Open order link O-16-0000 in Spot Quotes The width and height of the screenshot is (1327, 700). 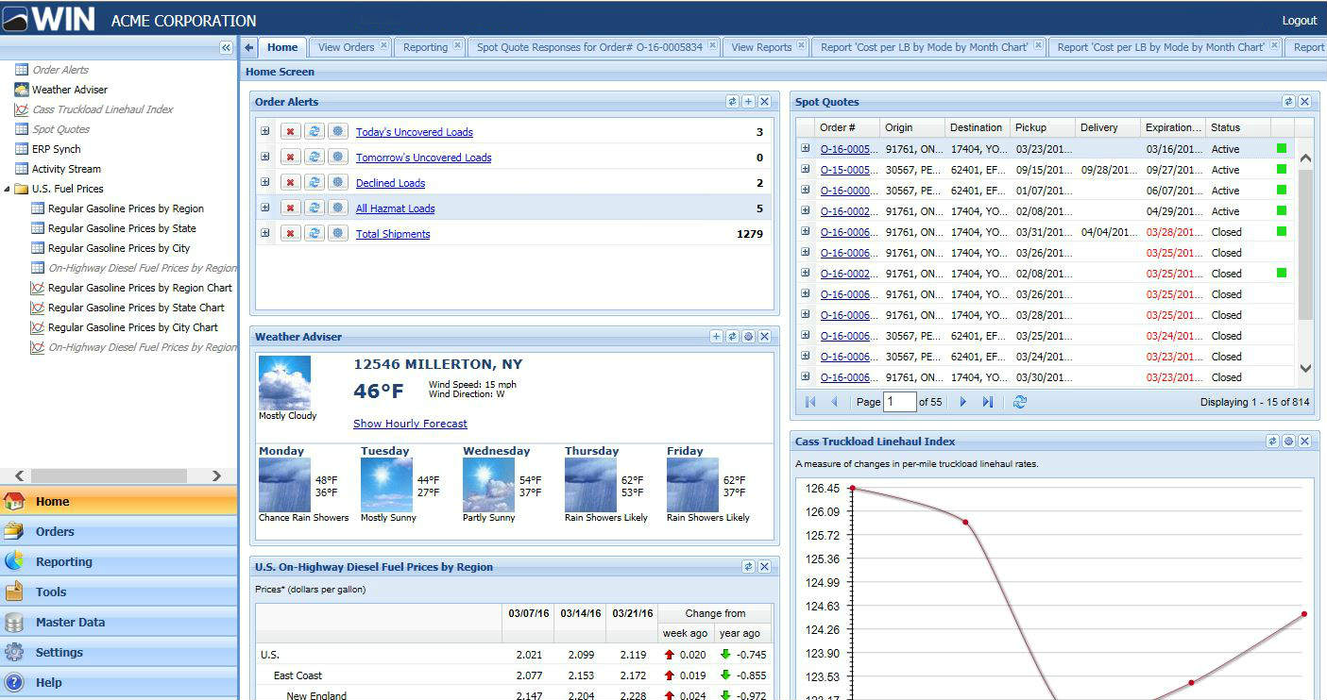click(x=849, y=191)
